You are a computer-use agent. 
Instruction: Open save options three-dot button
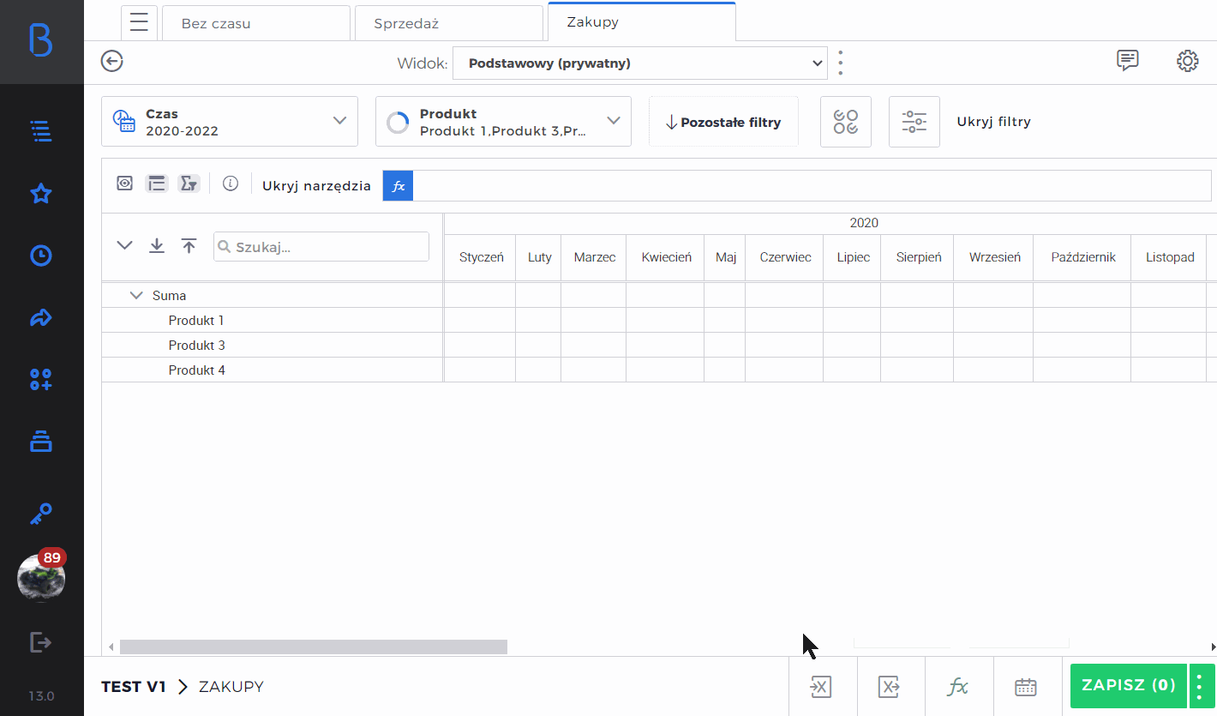click(x=1201, y=686)
